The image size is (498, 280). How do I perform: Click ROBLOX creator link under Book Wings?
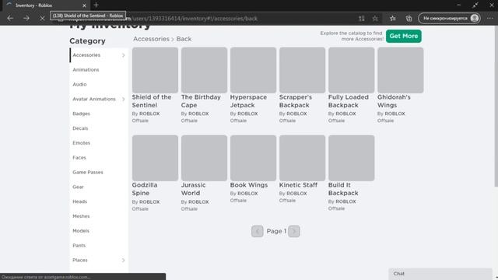(x=247, y=194)
